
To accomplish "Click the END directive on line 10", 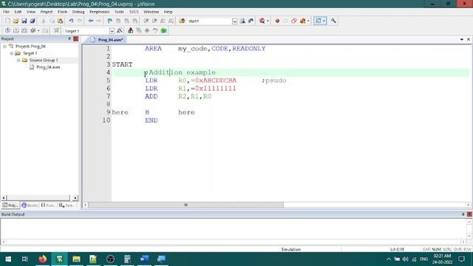I will pos(151,120).
